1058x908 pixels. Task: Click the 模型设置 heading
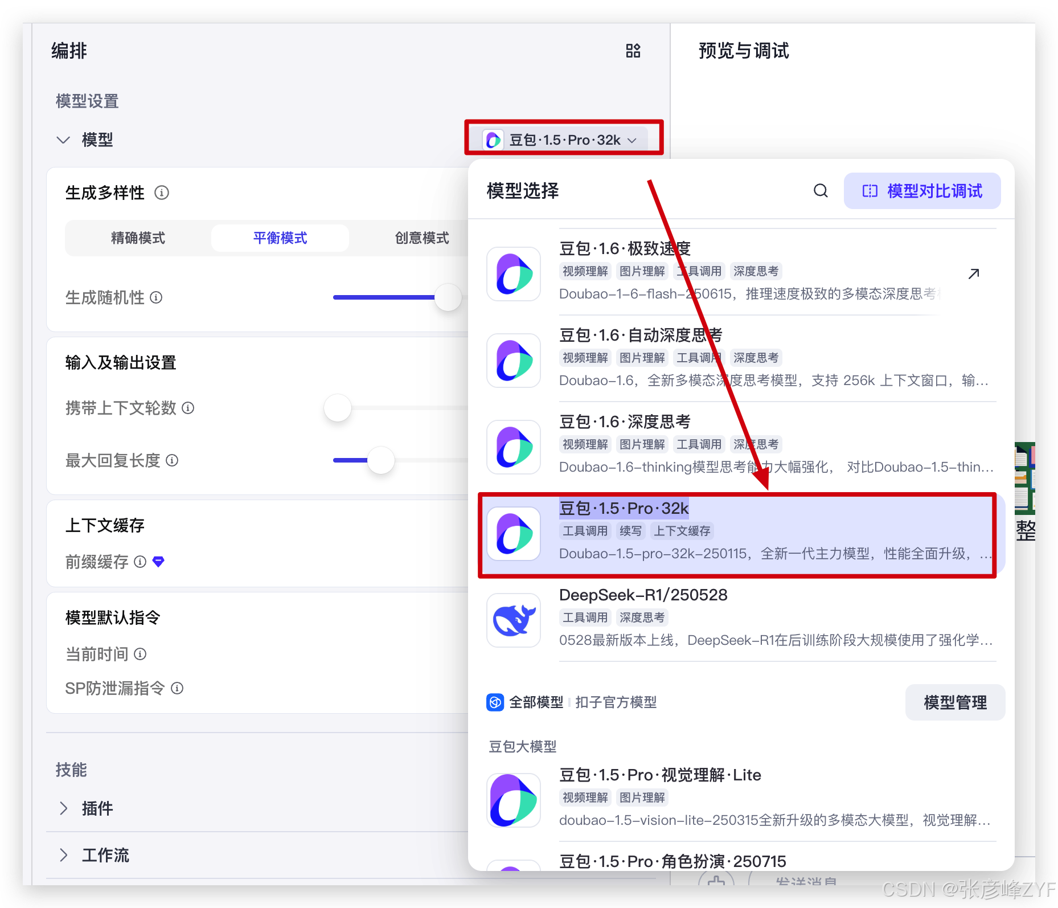click(x=87, y=101)
